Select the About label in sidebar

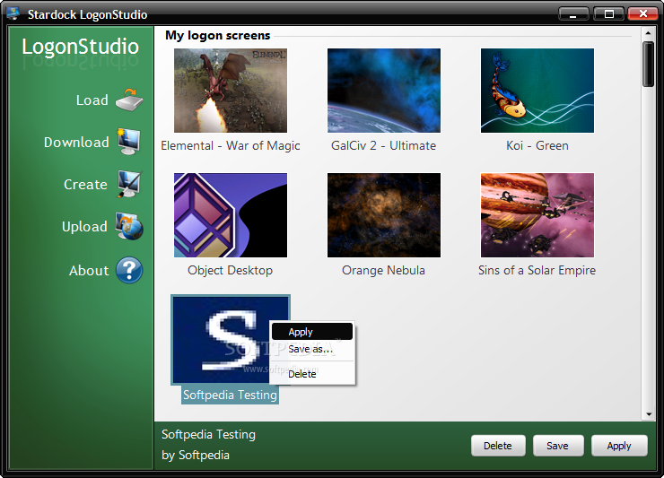click(89, 271)
